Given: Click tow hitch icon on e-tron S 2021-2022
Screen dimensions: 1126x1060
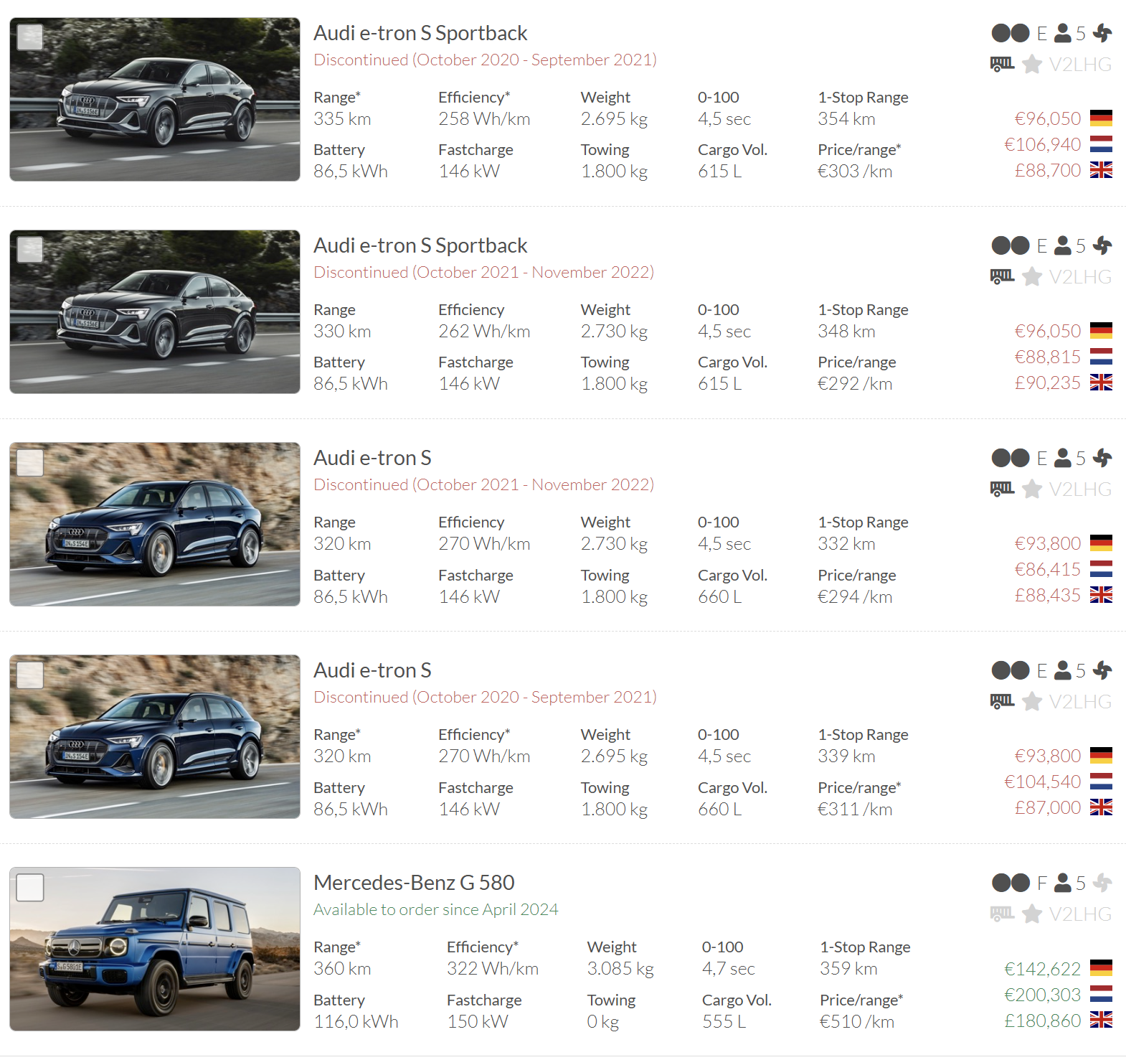Looking at the screenshot, I should point(1002,489).
